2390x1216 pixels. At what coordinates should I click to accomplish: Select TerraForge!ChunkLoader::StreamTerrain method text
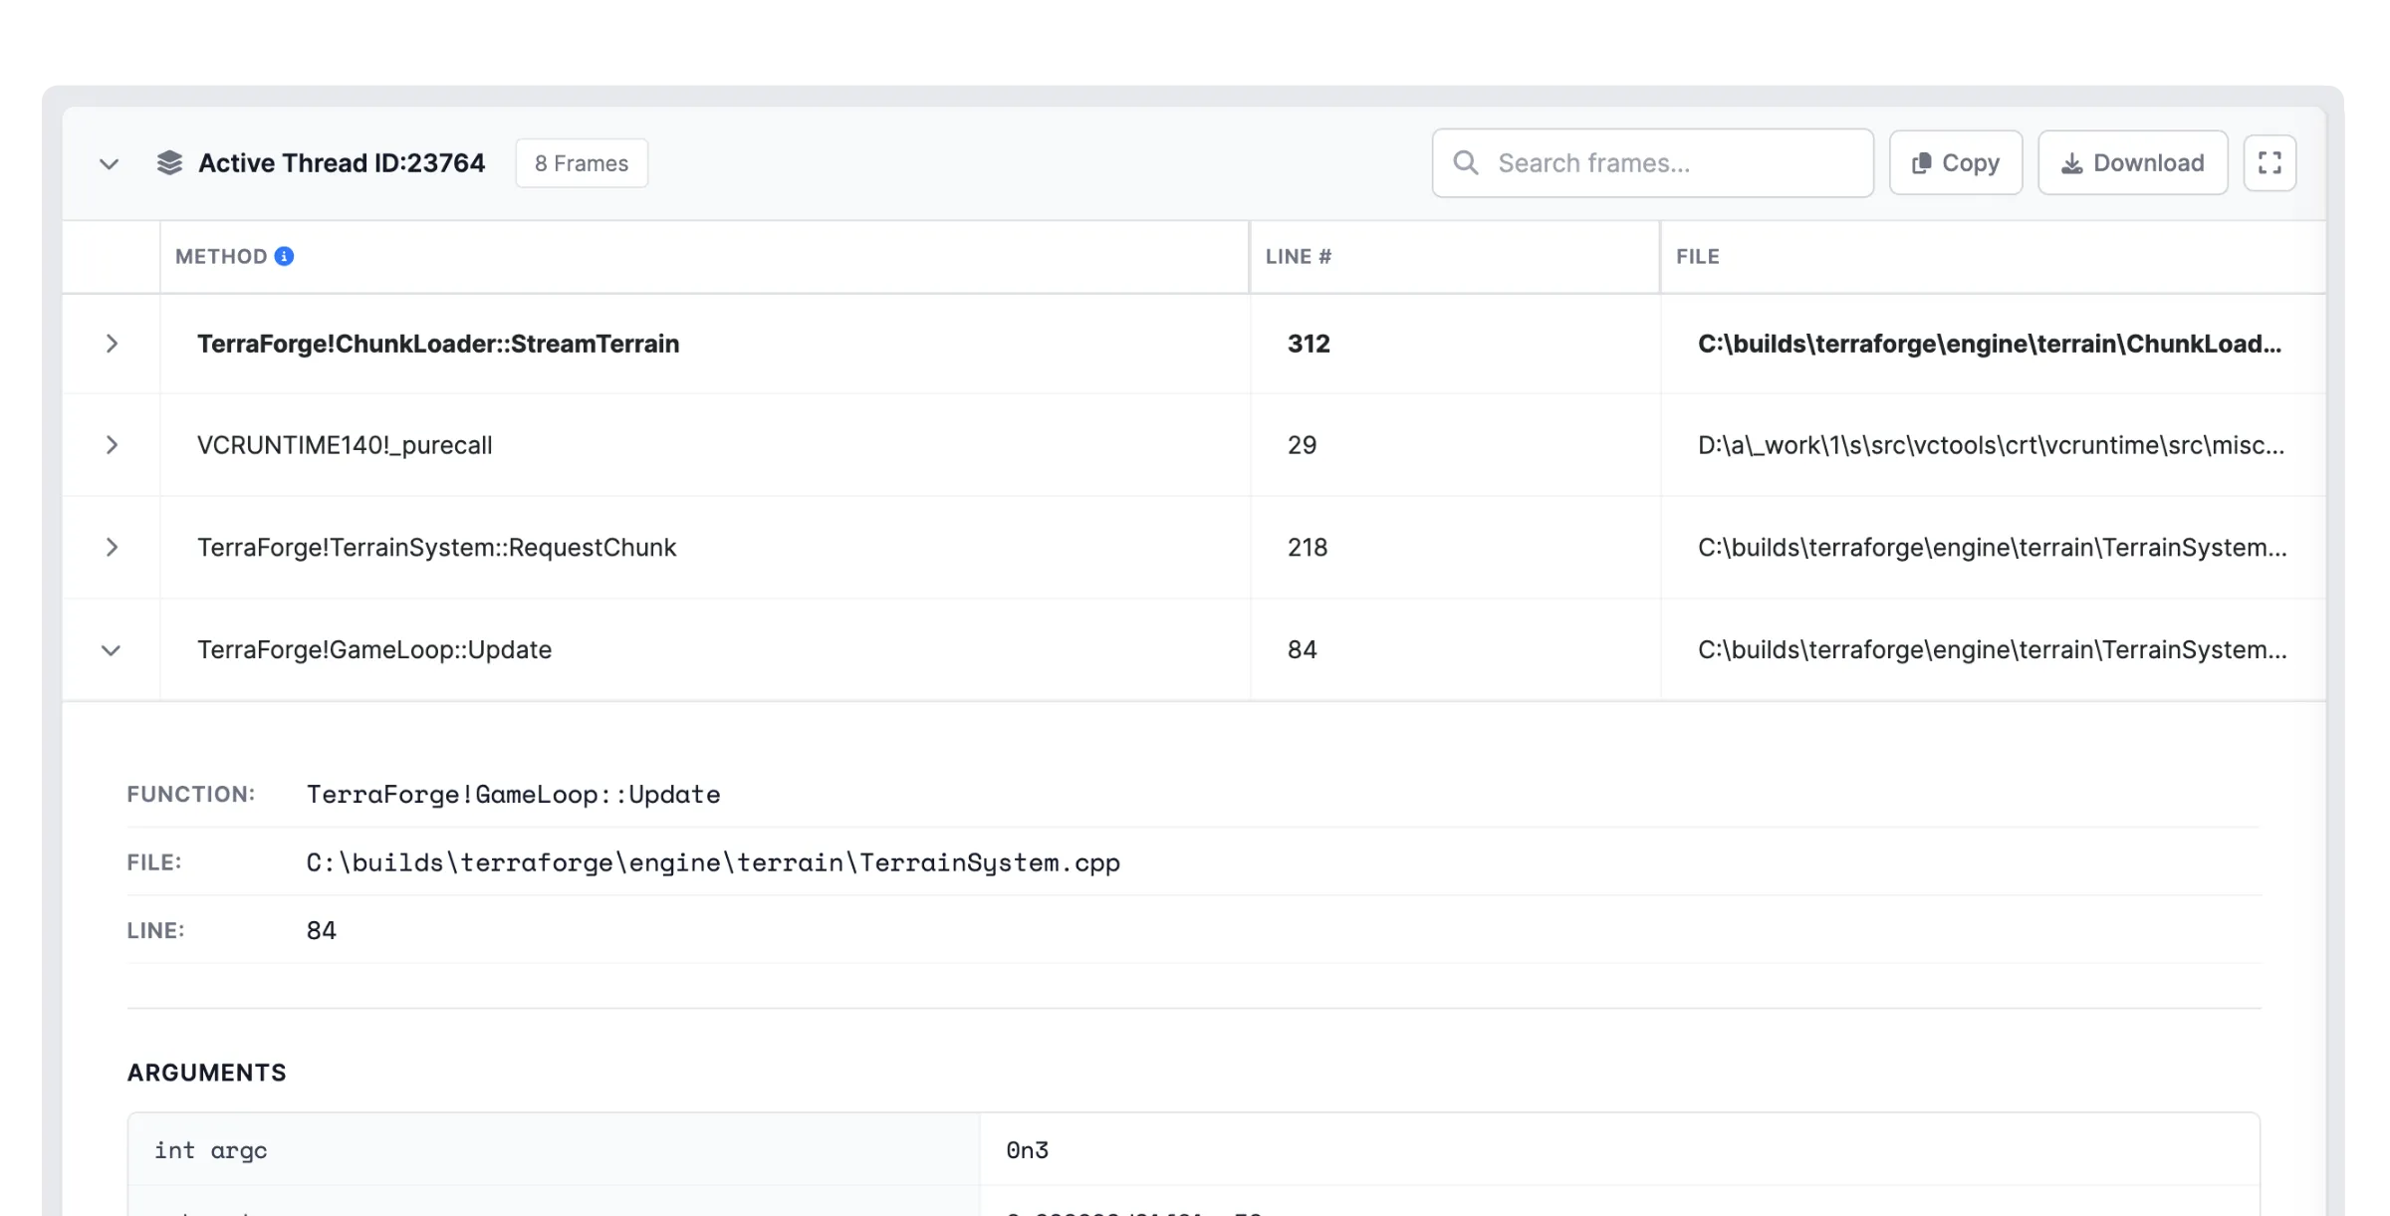coord(438,345)
